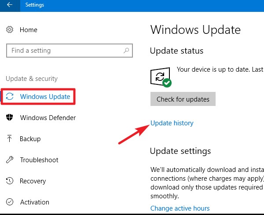
Task: Click the back arrow in the title bar
Action: click(x=10, y=5)
